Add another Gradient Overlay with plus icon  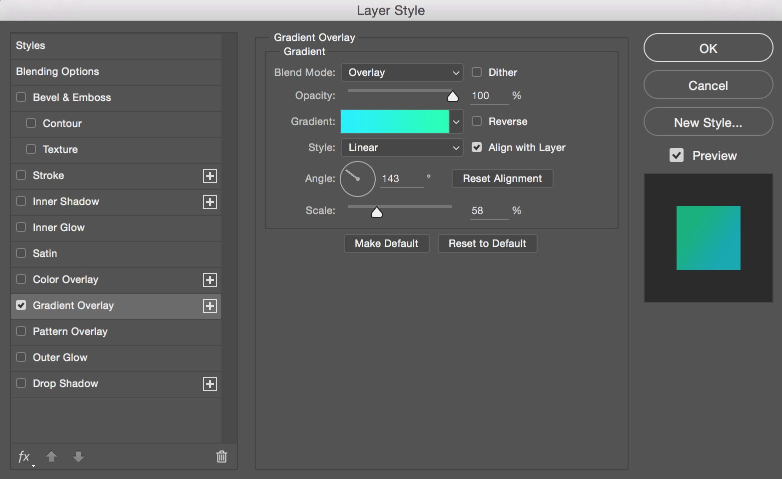point(210,306)
